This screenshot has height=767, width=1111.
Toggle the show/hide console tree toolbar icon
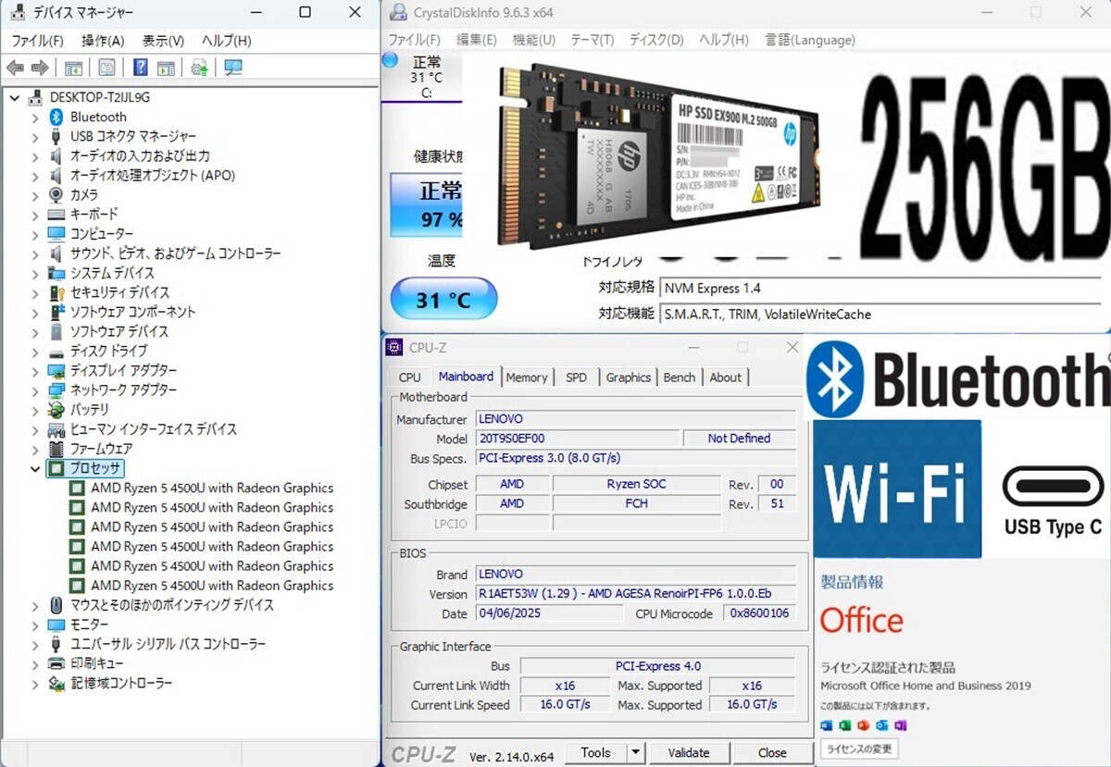73,68
